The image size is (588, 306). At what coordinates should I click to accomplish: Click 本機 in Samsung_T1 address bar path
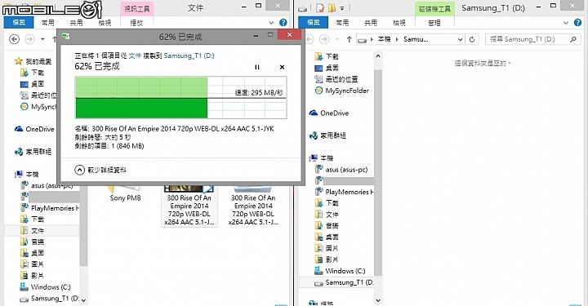click(384, 39)
